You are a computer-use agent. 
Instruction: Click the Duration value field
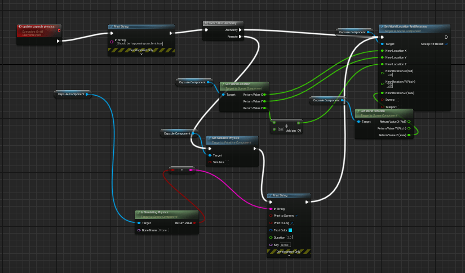click(x=290, y=238)
